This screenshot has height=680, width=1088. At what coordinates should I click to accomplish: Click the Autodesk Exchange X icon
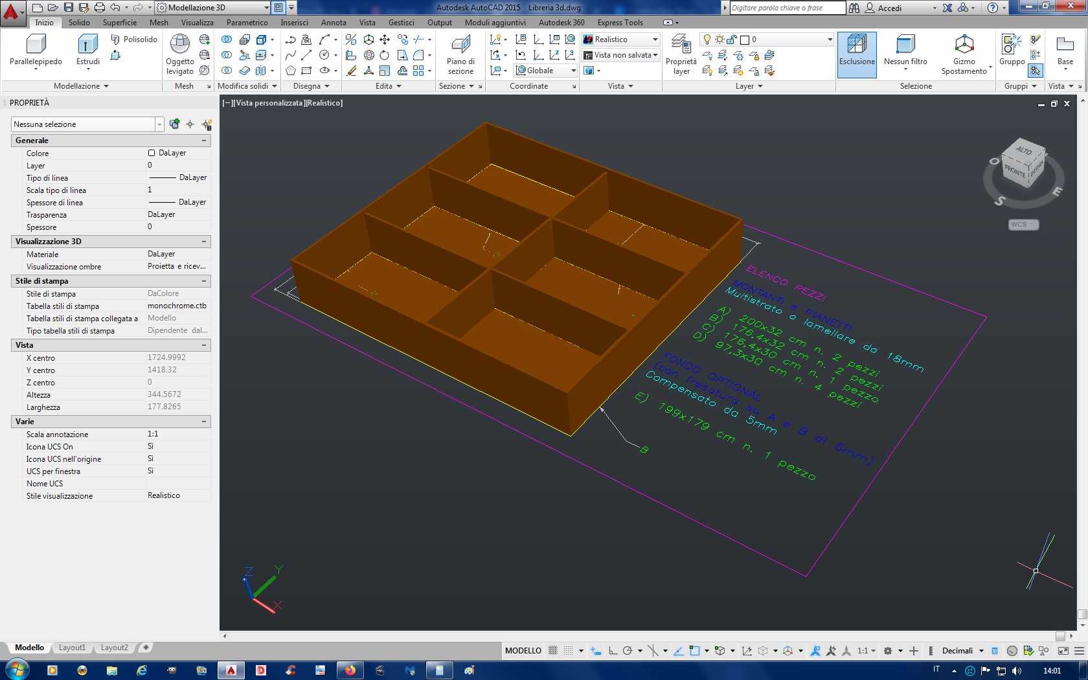pyautogui.click(x=947, y=8)
